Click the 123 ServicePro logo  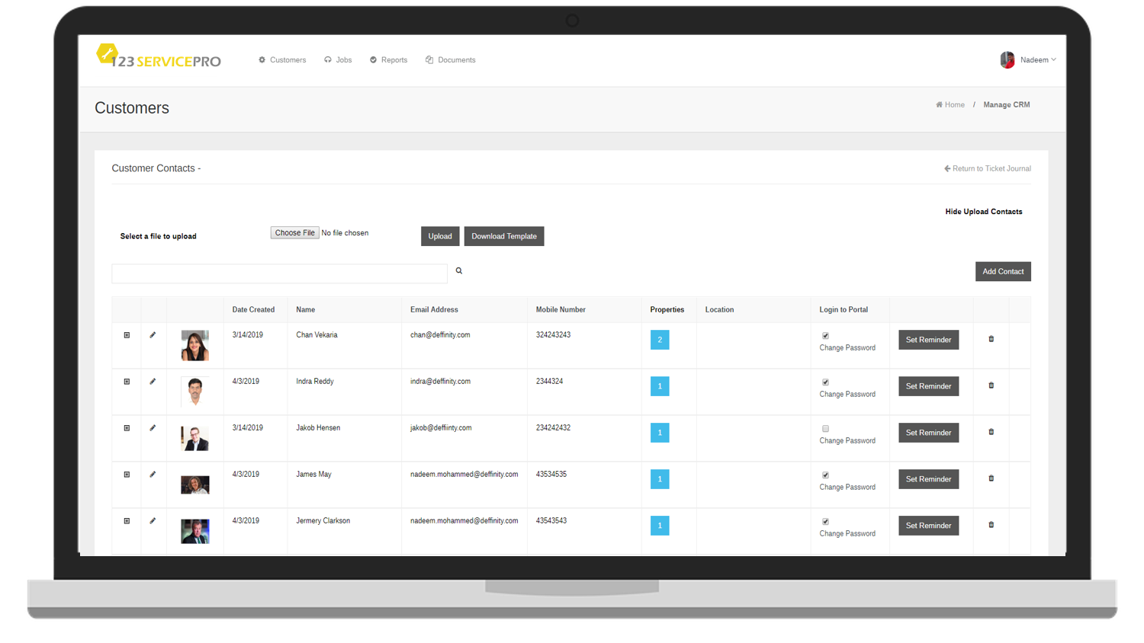(x=159, y=57)
